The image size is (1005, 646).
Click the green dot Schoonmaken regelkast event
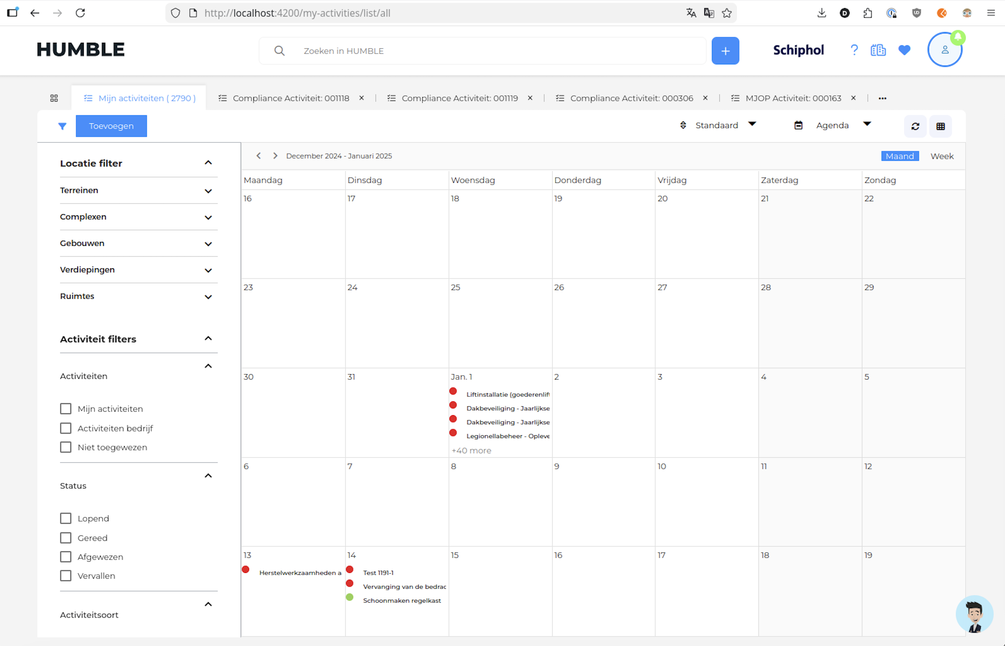tap(401, 600)
